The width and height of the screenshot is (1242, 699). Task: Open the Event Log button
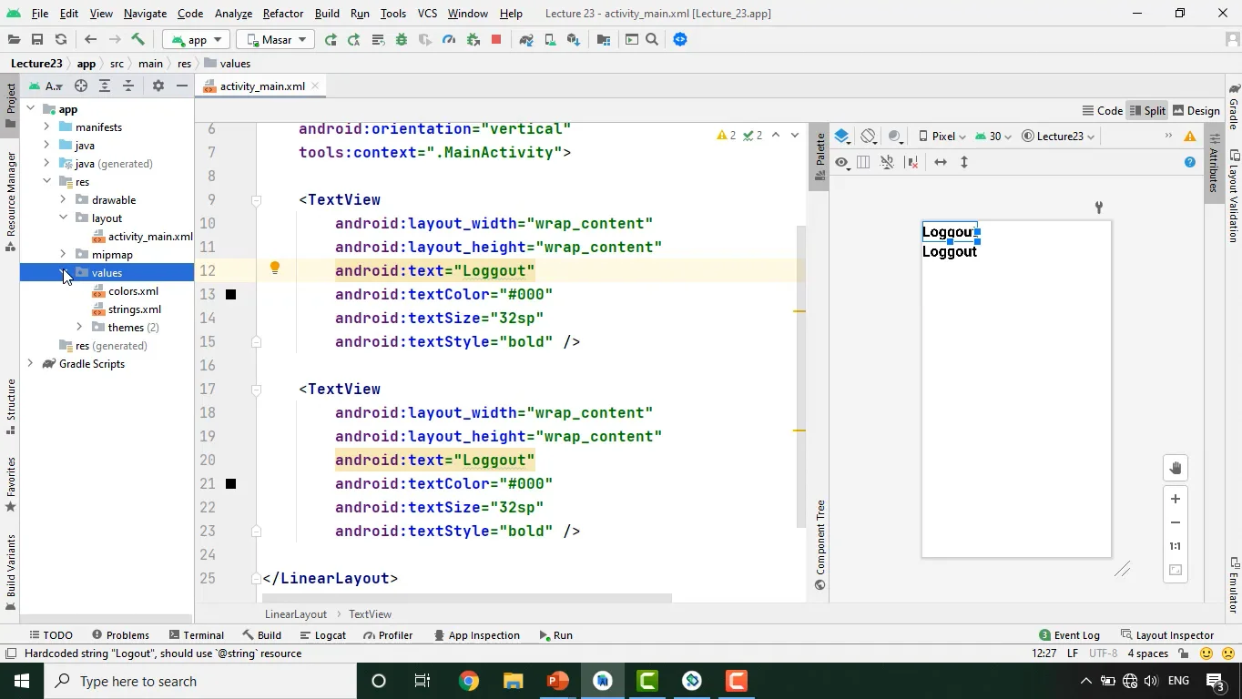pos(1069,635)
